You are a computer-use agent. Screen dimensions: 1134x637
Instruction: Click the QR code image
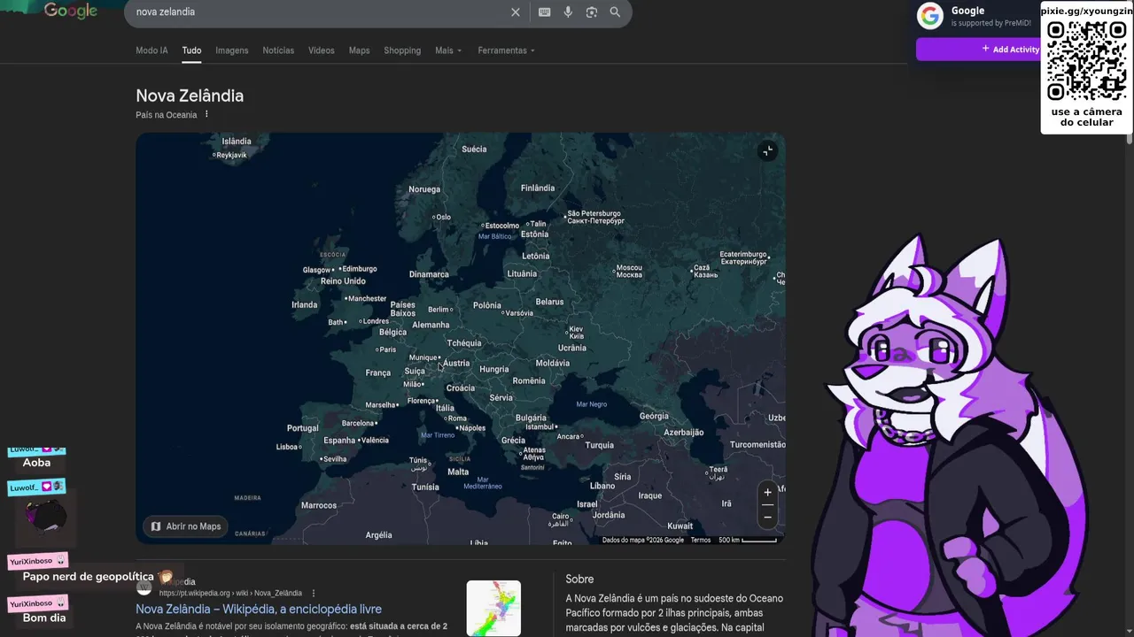(x=1087, y=60)
